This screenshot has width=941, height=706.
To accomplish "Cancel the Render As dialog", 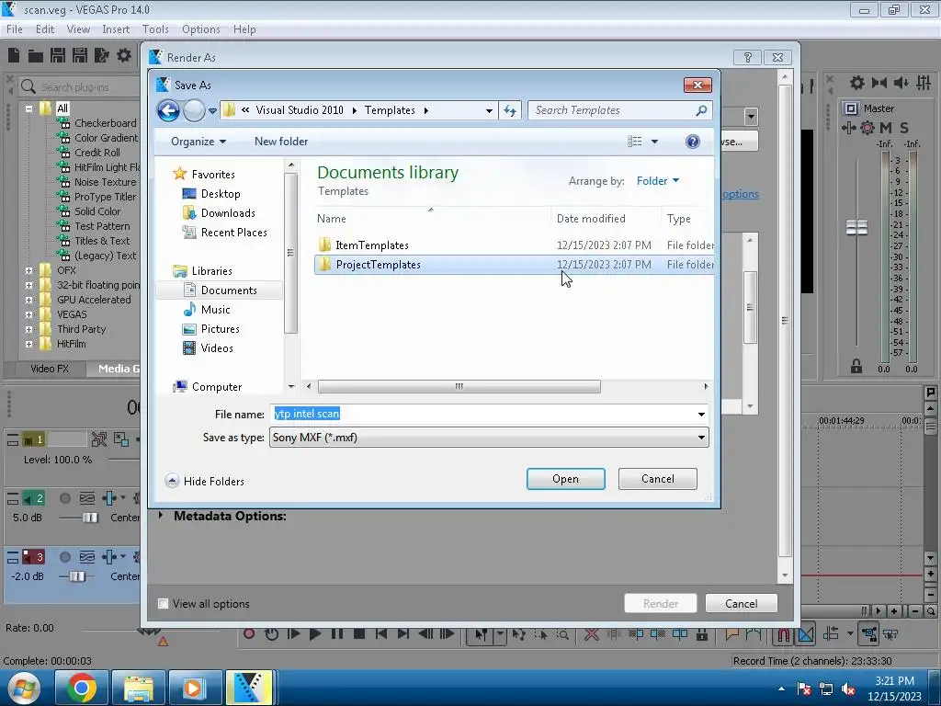I will [742, 603].
